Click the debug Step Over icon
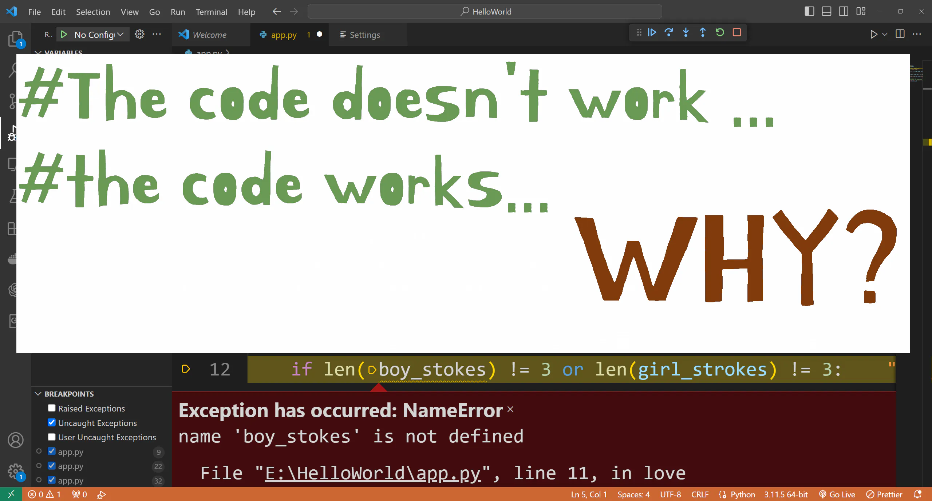 [669, 33]
